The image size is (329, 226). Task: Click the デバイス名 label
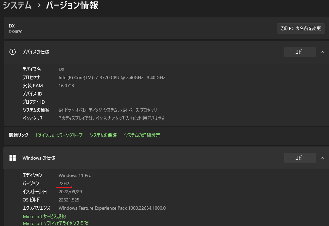[x=32, y=69]
